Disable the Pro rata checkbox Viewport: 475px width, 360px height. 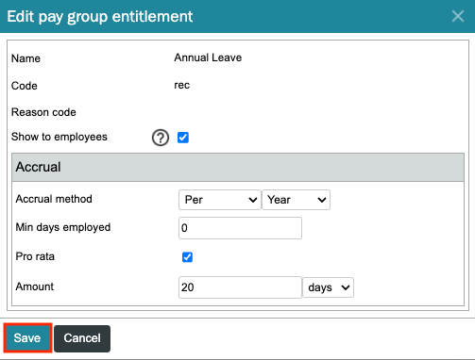(x=187, y=257)
